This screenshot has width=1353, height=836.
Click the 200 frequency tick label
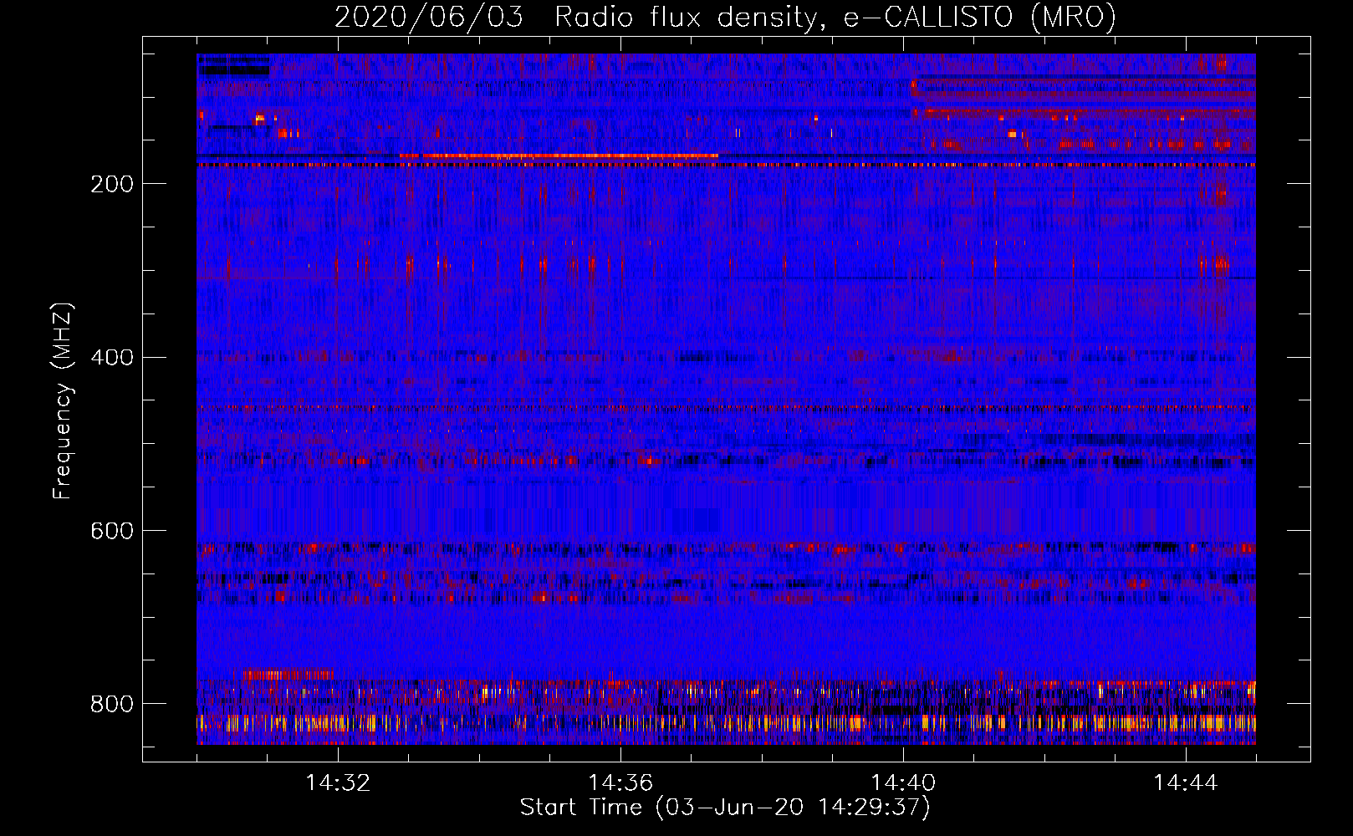[x=112, y=184]
